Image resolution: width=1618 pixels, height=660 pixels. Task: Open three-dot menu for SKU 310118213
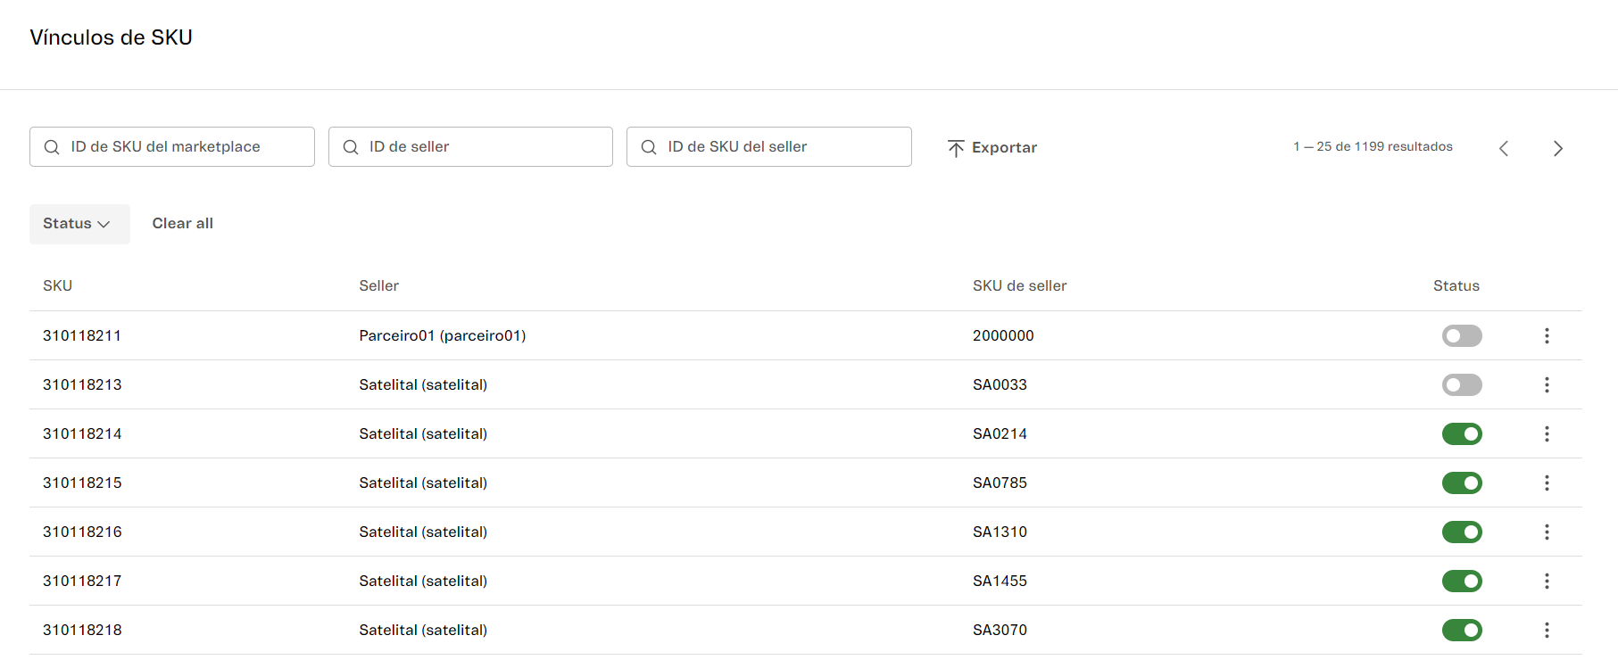[x=1547, y=384]
